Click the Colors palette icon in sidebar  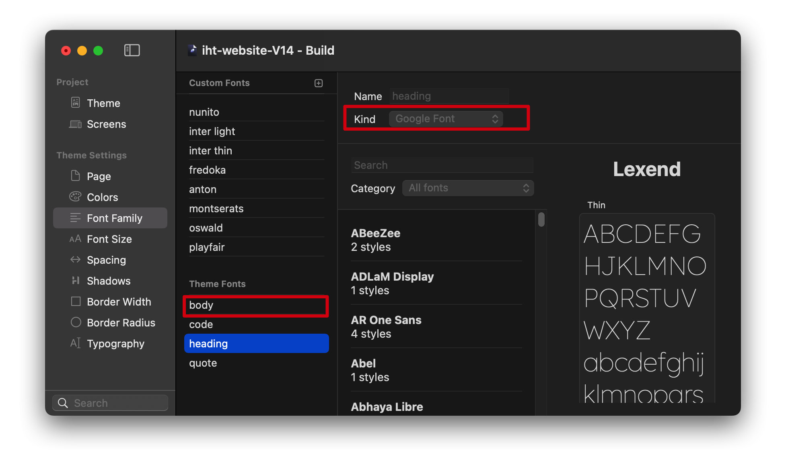point(75,197)
